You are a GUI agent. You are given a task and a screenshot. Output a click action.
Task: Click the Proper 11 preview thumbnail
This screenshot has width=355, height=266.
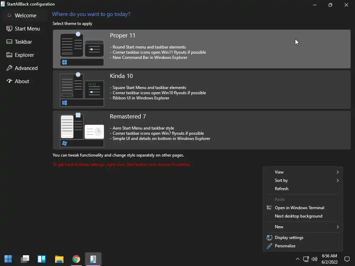click(x=82, y=49)
